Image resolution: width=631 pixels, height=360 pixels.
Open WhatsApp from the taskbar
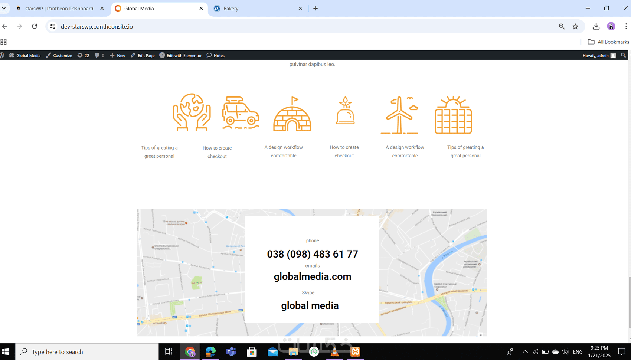click(314, 352)
